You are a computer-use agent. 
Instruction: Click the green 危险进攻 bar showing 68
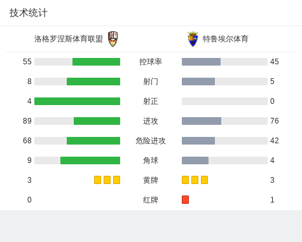pos(93,141)
